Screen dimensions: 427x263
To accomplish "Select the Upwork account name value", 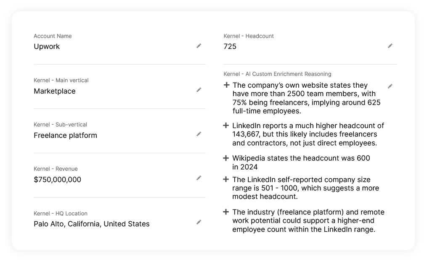I will click(x=47, y=47).
